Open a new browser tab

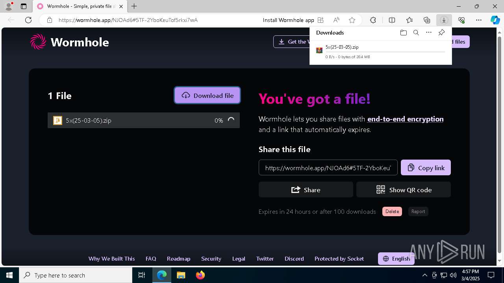pos(134,6)
